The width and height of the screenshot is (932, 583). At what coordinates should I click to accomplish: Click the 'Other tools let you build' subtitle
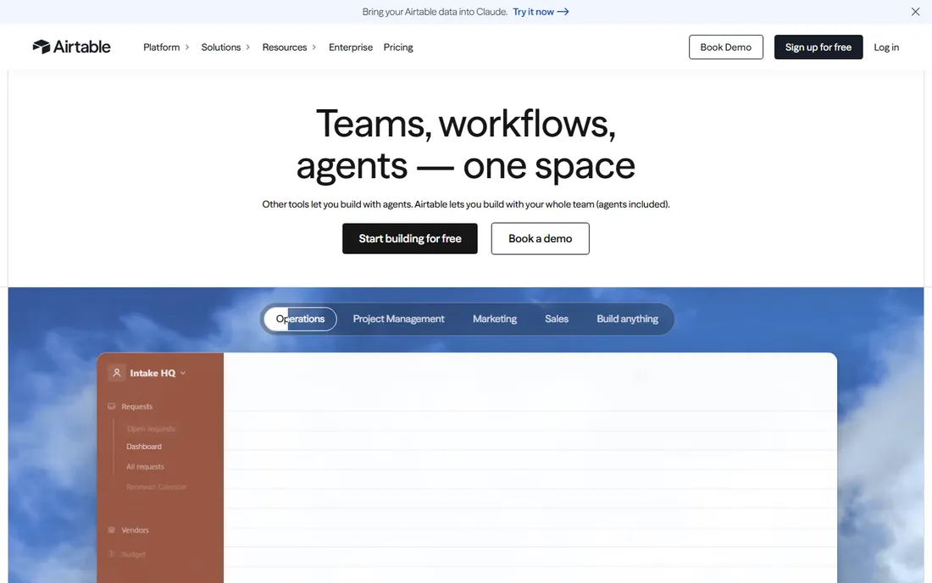[466, 204]
